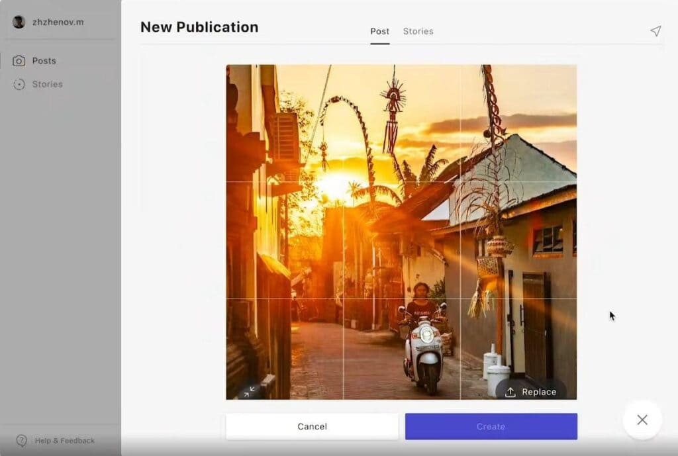The width and height of the screenshot is (678, 456).
Task: Switch to the Stories tab
Action: [418, 32]
